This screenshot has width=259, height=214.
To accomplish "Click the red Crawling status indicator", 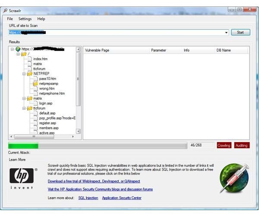I will coord(224,145).
